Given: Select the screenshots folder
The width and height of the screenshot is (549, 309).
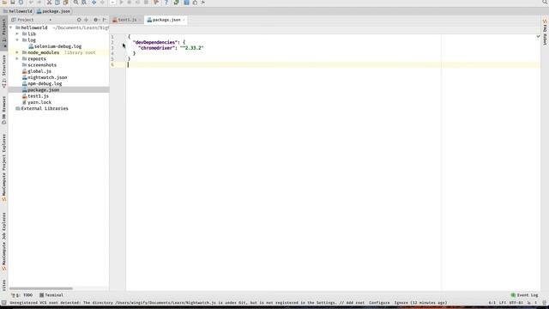Looking at the screenshot, I should 39,65.
